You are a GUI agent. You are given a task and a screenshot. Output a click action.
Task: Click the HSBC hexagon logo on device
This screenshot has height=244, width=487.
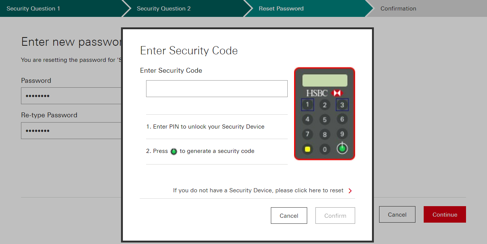(337, 93)
